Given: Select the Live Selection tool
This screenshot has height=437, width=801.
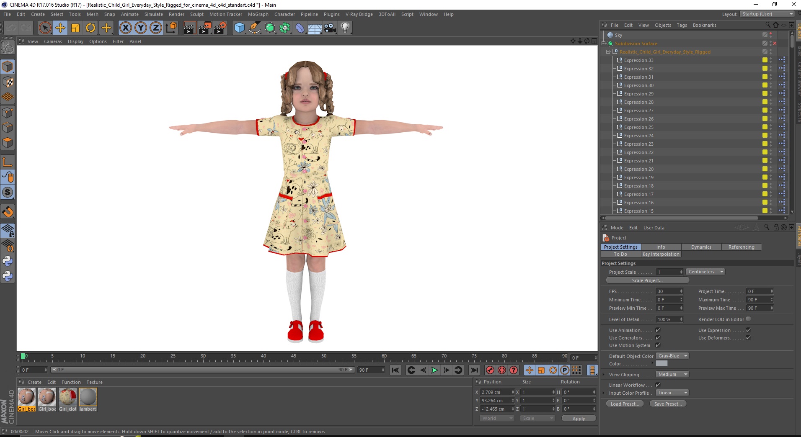Looking at the screenshot, I should click(x=45, y=28).
